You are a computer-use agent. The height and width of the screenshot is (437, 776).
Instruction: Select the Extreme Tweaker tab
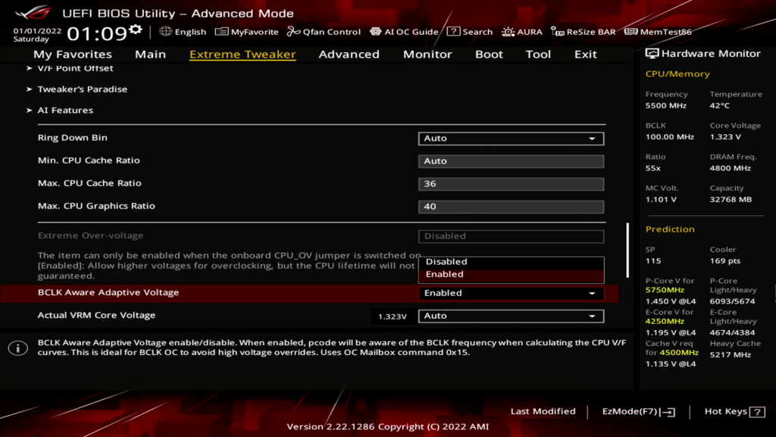click(242, 54)
